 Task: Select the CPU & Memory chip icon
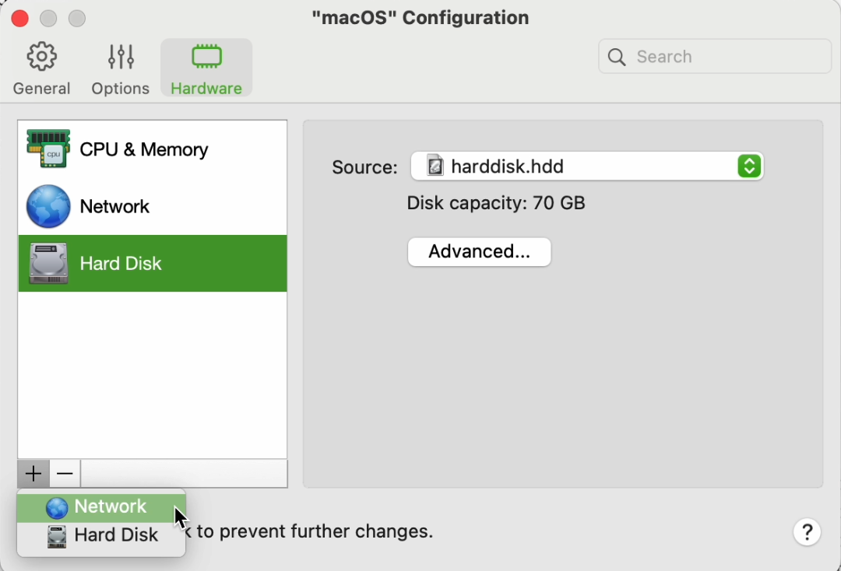pos(48,149)
